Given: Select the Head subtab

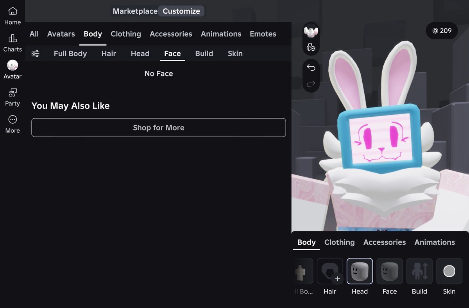Looking at the screenshot, I should click(x=140, y=53).
